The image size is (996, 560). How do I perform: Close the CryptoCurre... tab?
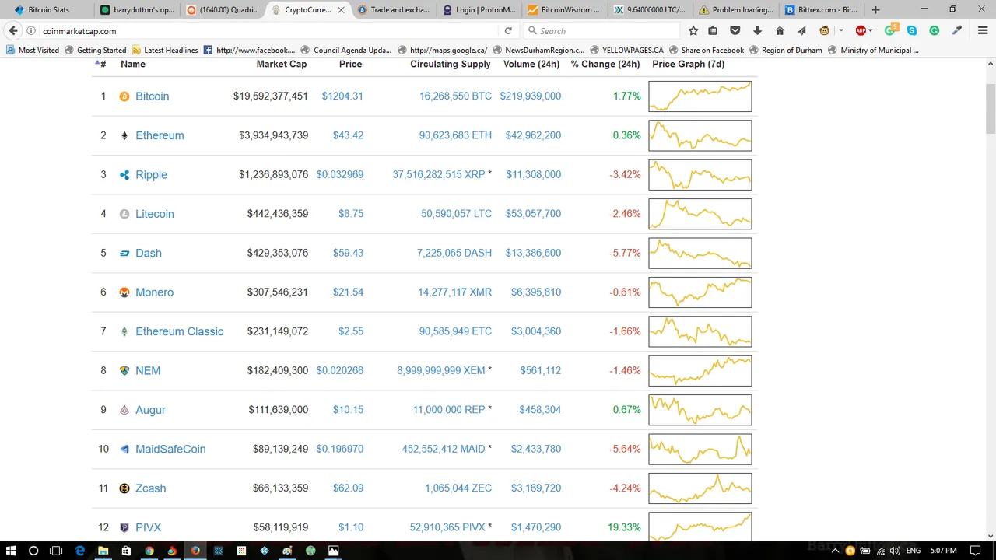tap(340, 10)
